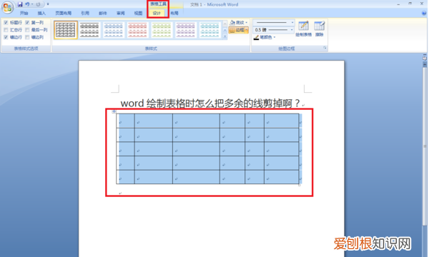
Task: Go to the 审阅 tab
Action: tap(121, 13)
